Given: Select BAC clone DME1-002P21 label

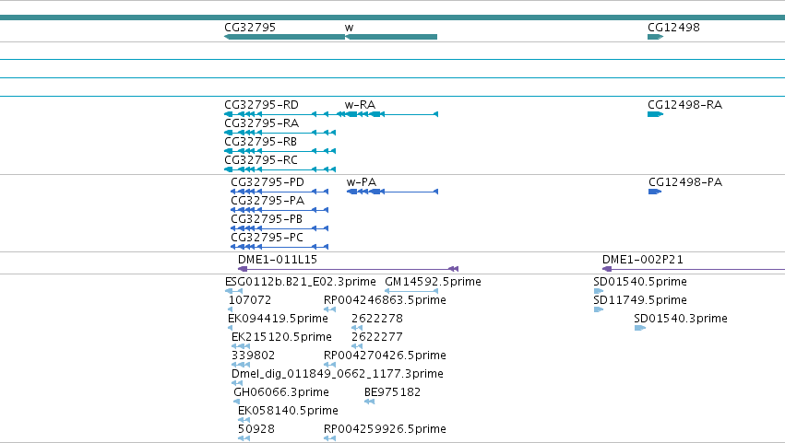Looking at the screenshot, I should [x=642, y=260].
